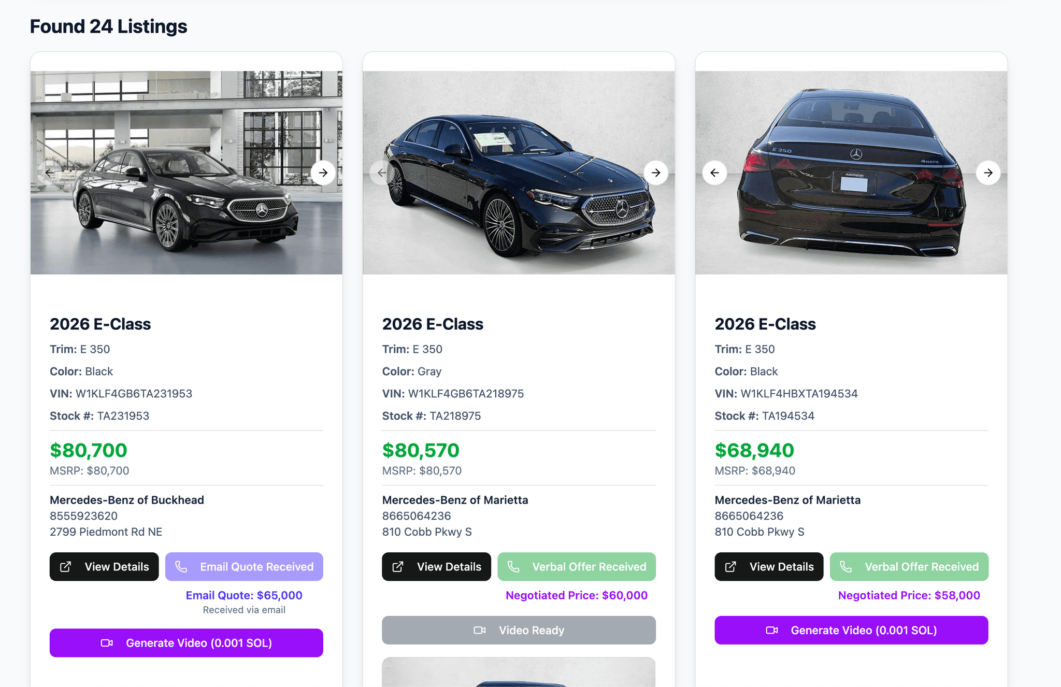Click previous-image arrow on Buckhead listing photo
This screenshot has height=687, width=1061.
(x=50, y=173)
